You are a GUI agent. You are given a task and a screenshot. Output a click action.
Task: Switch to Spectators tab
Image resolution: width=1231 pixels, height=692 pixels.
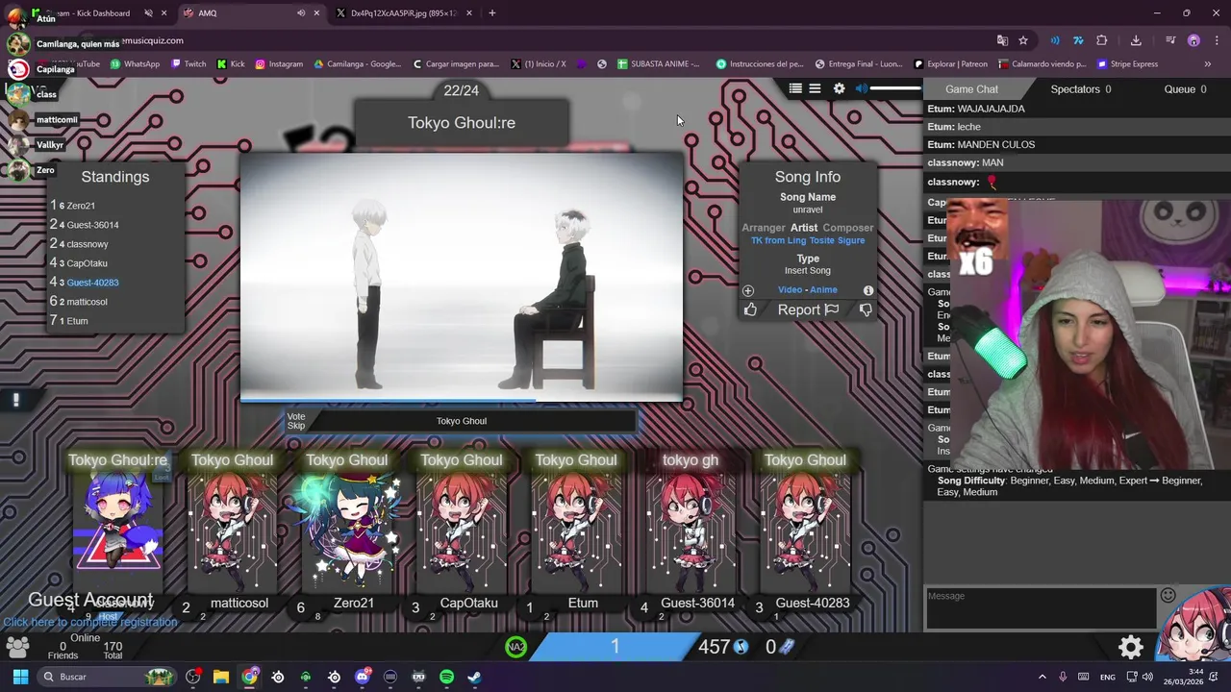(1080, 89)
